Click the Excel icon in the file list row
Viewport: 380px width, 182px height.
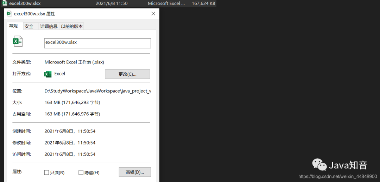click(x=5, y=4)
